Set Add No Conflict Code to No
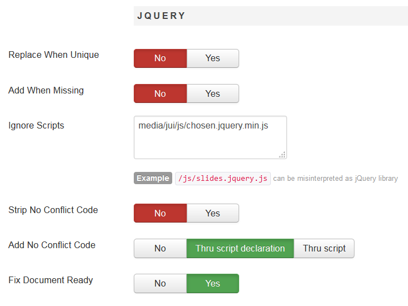Screen dimensions: 408x306 (160, 249)
